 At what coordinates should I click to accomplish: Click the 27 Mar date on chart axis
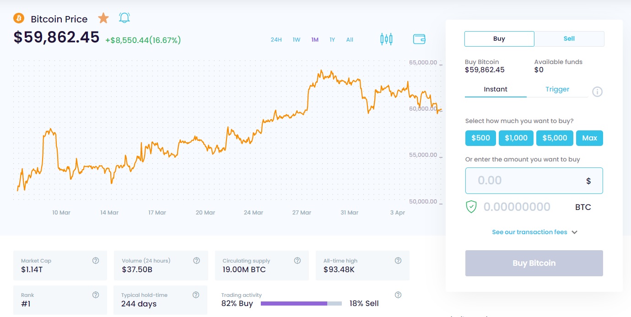click(x=302, y=213)
